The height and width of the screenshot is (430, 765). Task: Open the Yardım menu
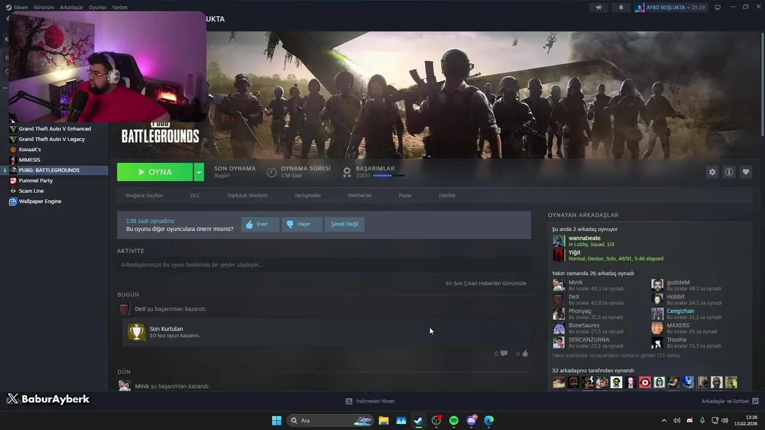pos(120,7)
